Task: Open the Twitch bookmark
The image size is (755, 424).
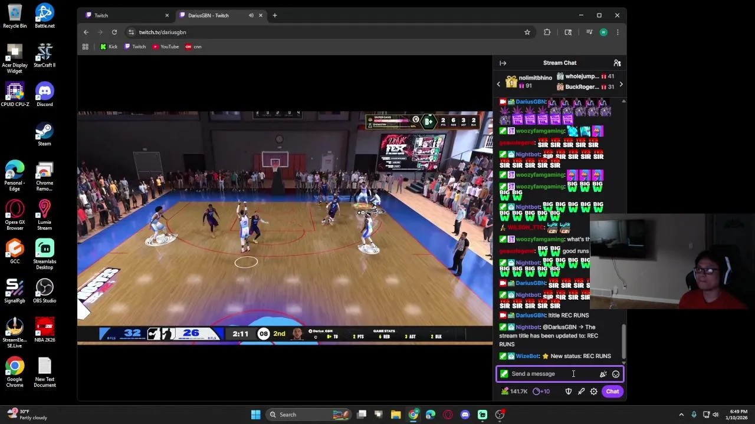Action: point(135,47)
